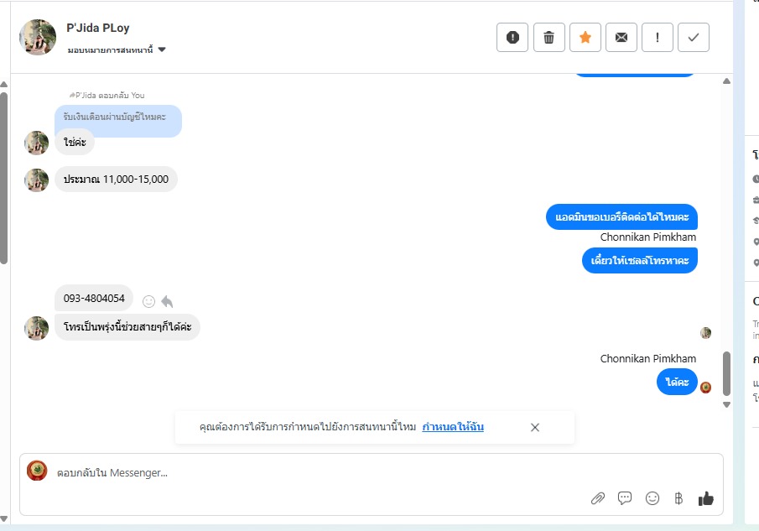The height and width of the screenshot is (531, 759).
Task: Attach a file with the paperclip icon
Action: click(x=598, y=498)
